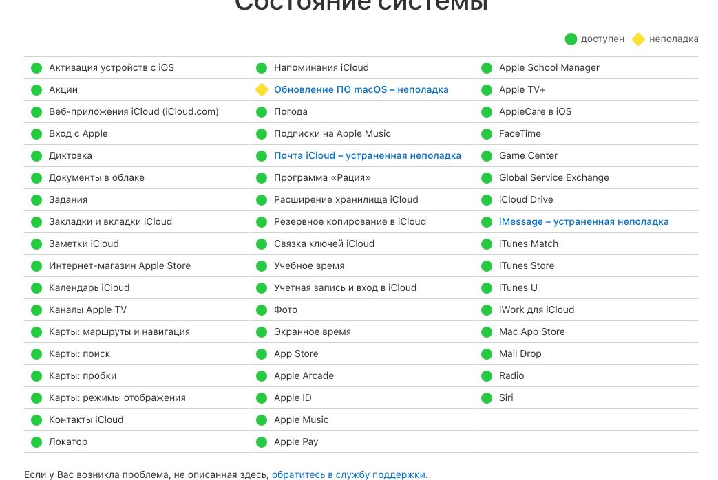
Task: Click the Экранное время text
Action: (x=313, y=331)
